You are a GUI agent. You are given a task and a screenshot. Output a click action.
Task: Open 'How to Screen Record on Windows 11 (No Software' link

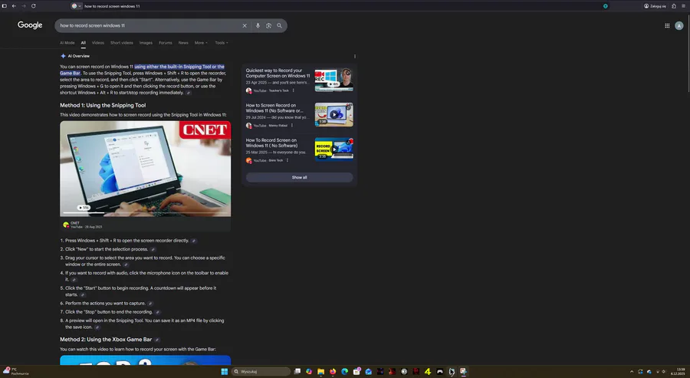(x=274, y=108)
